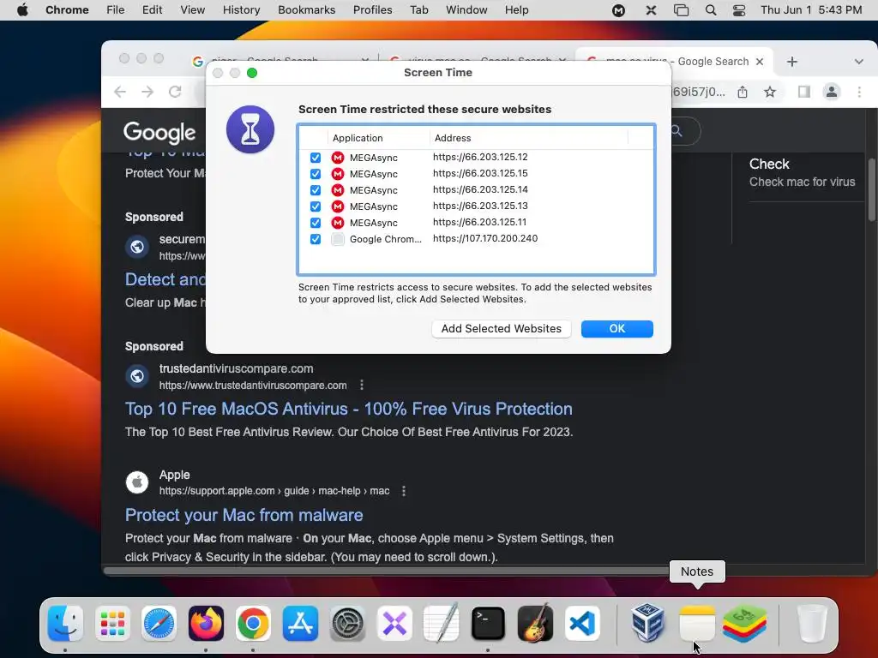Close the active Google Search tab
878x658 pixels.
pyautogui.click(x=760, y=62)
